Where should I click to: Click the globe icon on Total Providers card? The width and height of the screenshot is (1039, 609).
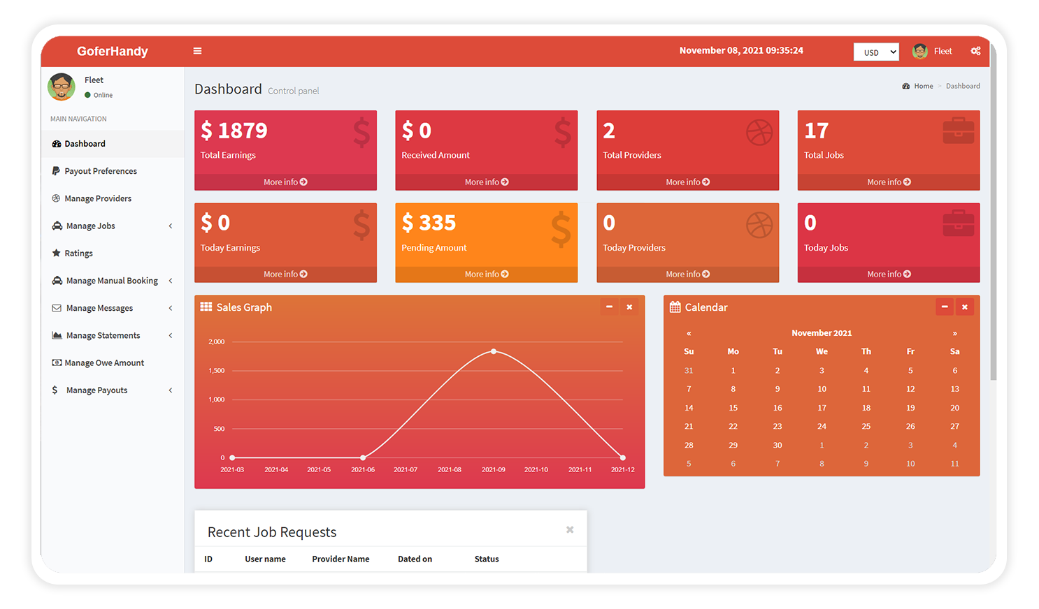coord(759,132)
